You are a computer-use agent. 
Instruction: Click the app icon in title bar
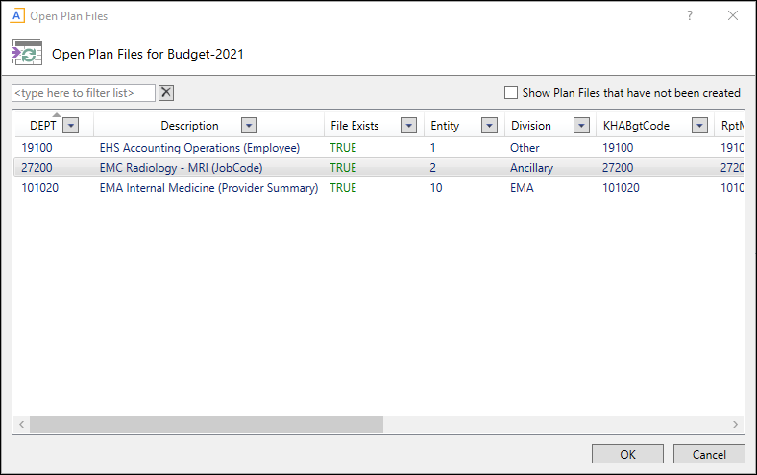(17, 16)
